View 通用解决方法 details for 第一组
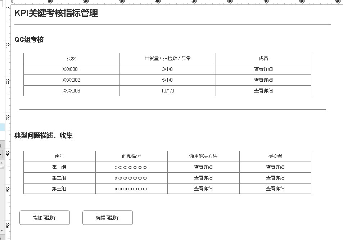Screen dimensions: 343x240 coord(203,167)
